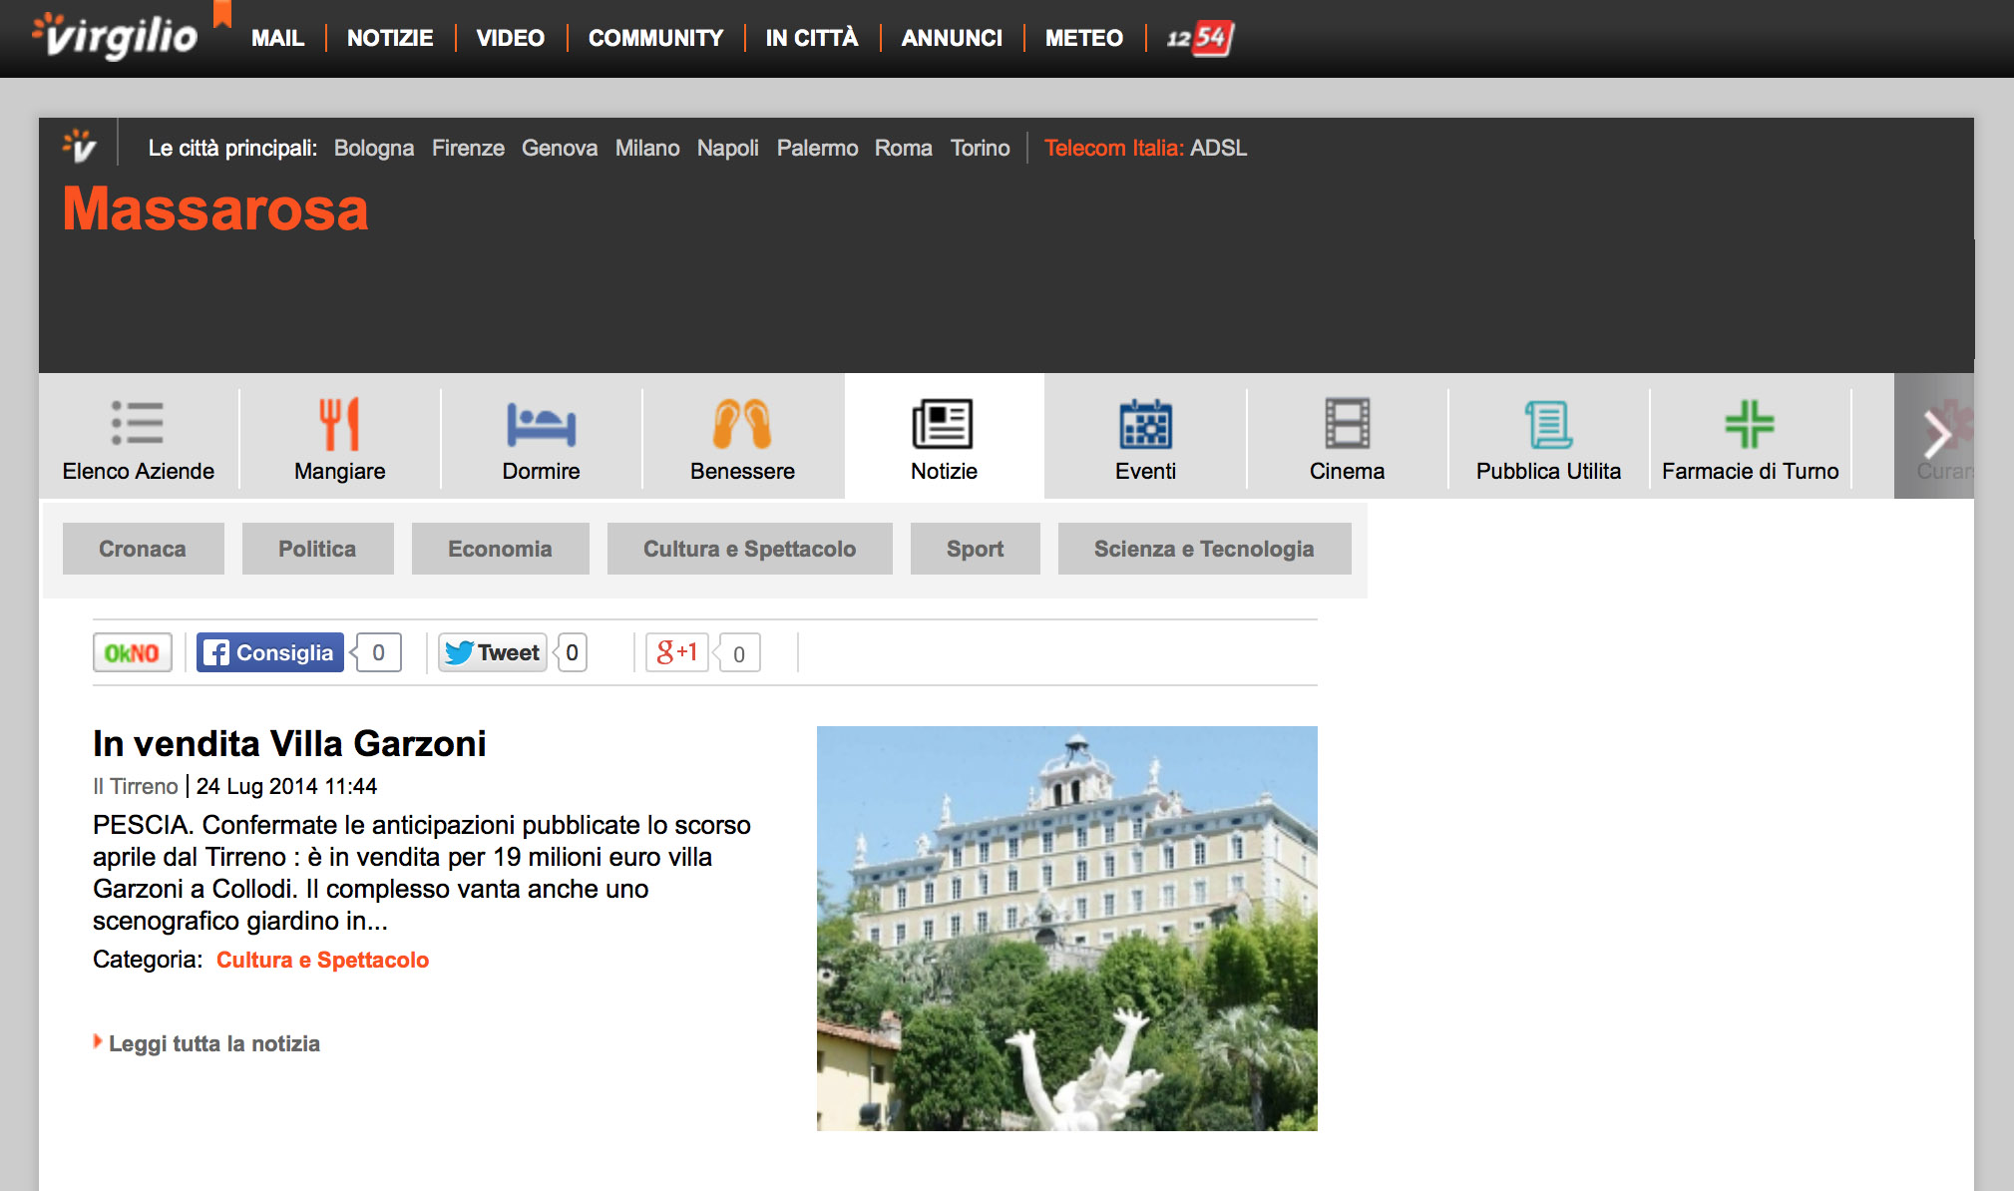Click the Twitter Tweet button
This screenshot has height=1191, width=2014.
493,652
